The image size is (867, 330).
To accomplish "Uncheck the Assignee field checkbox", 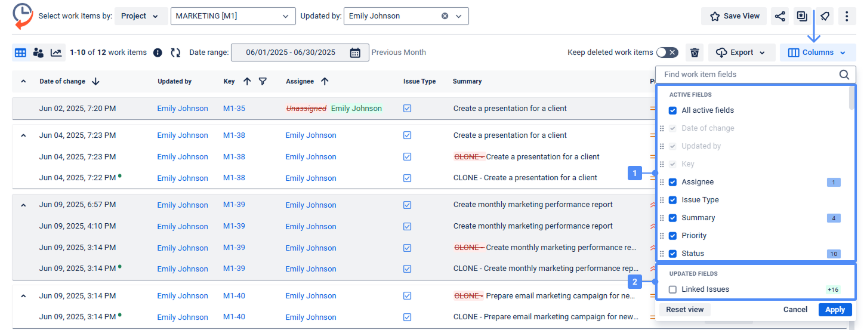I will click(672, 182).
